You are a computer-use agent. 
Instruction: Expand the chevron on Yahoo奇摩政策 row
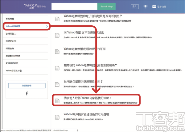point(47,26)
